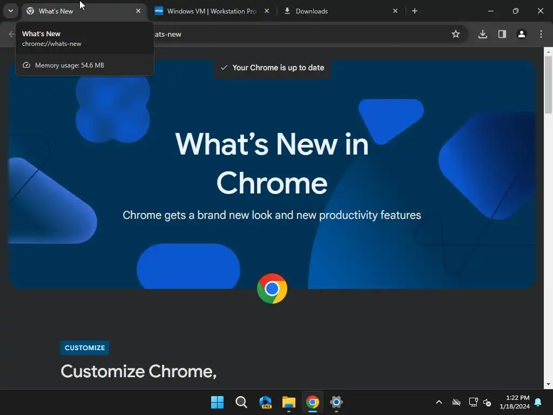Click the scrollbar up arrow
Viewport: 553px width, 415px height.
(548, 51)
